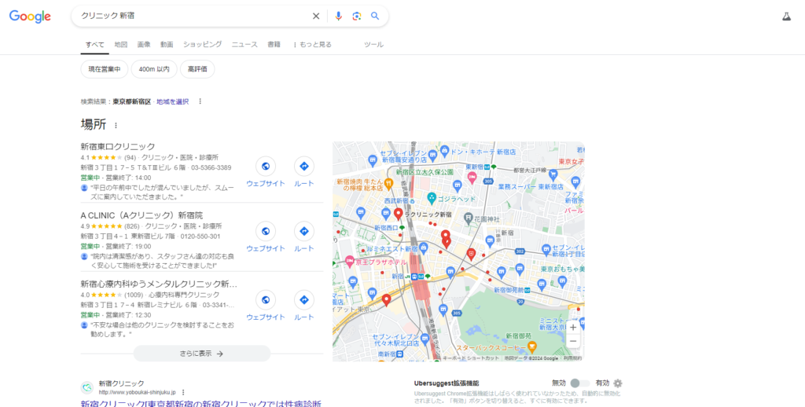Select ゴジラヘッド map marker

[x=432, y=197]
